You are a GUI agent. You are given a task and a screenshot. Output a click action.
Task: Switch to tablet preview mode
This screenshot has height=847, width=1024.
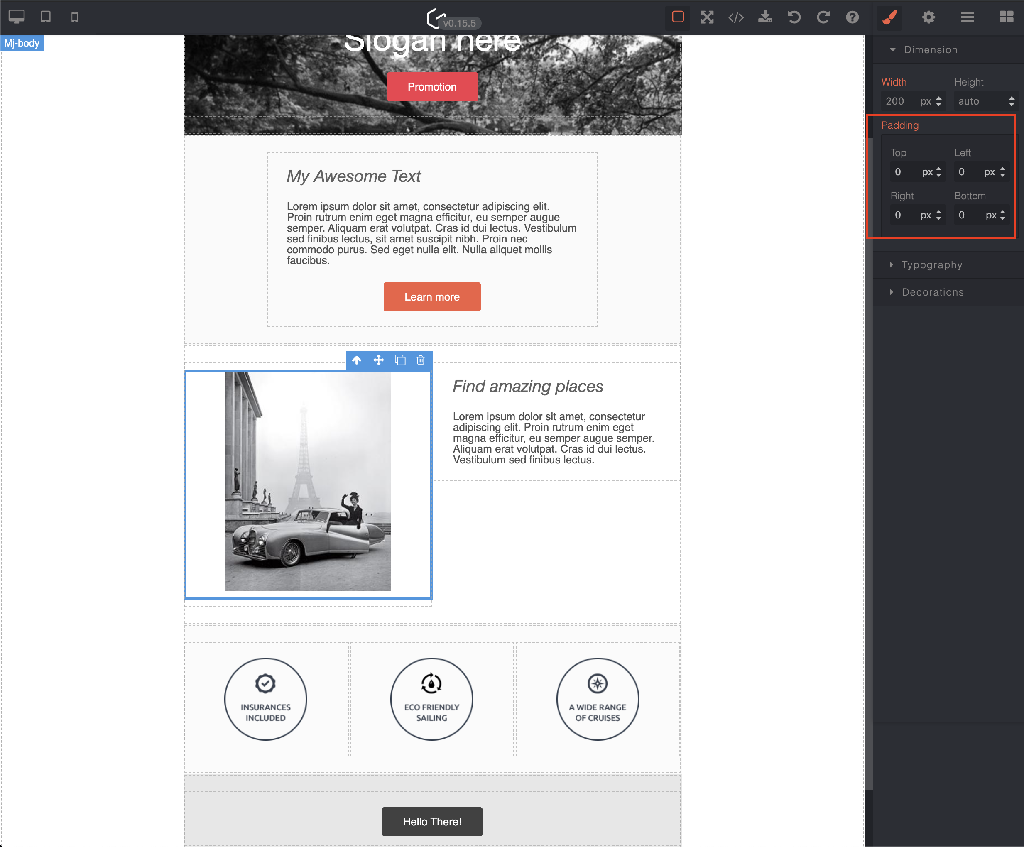[47, 17]
